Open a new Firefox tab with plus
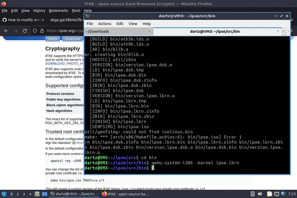 tap(292, 20)
